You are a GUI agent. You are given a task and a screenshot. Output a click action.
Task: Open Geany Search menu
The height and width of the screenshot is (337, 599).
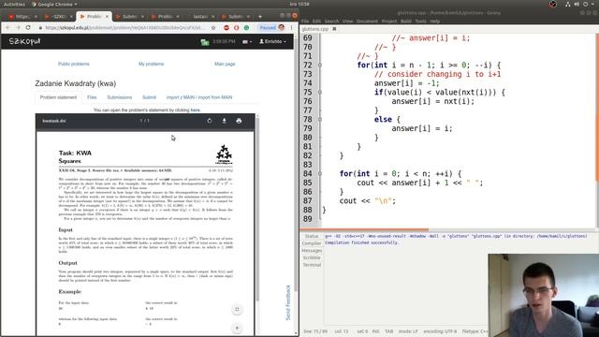click(331, 21)
